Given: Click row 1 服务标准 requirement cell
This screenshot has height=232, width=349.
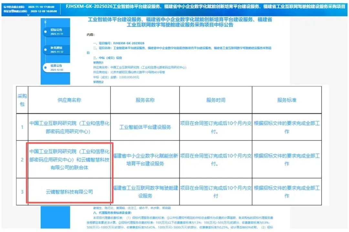Looking at the screenshot, I should point(287,127).
